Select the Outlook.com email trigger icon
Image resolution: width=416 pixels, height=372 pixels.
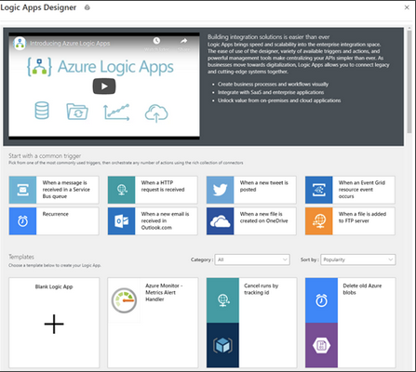[121, 221]
